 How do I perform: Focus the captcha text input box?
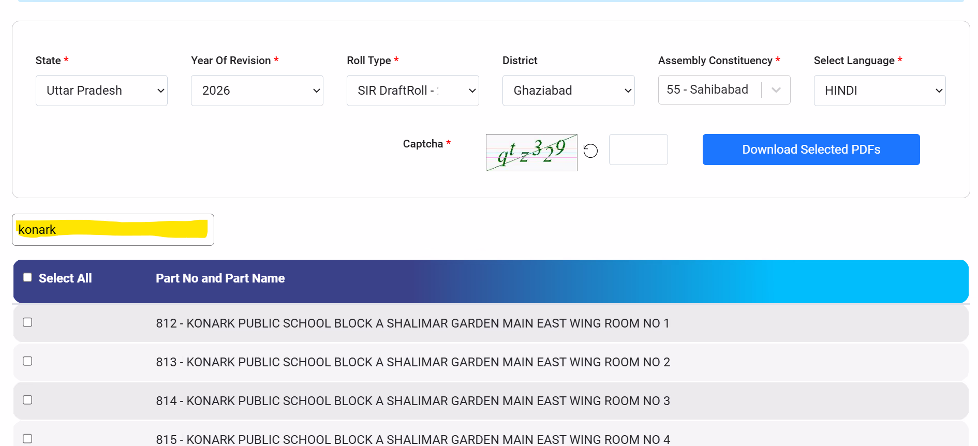pyautogui.click(x=638, y=150)
